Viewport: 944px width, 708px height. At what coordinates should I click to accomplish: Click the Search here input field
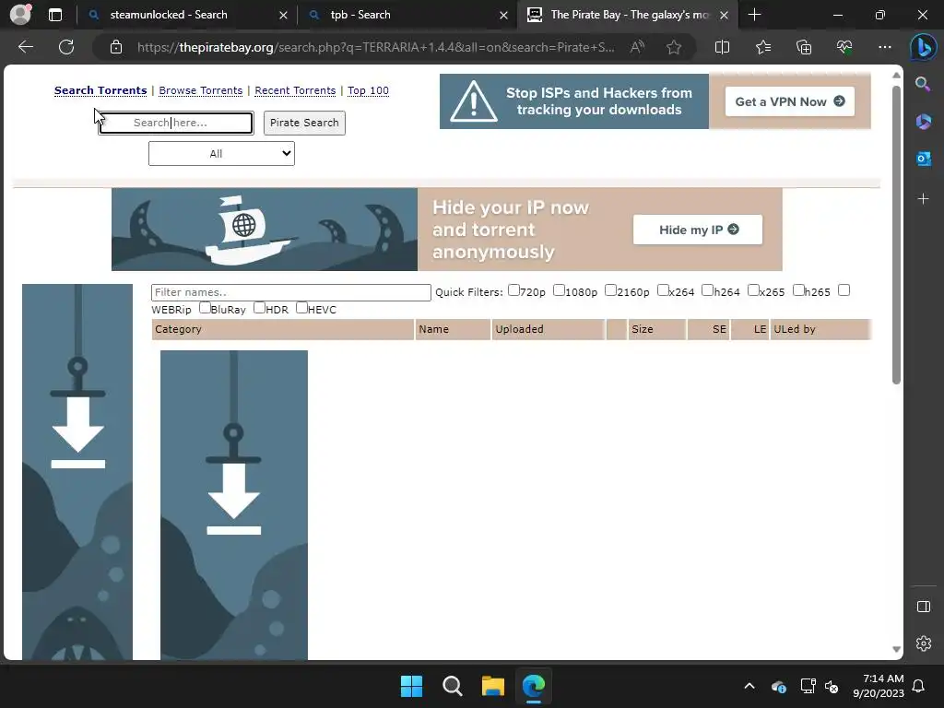coord(176,123)
